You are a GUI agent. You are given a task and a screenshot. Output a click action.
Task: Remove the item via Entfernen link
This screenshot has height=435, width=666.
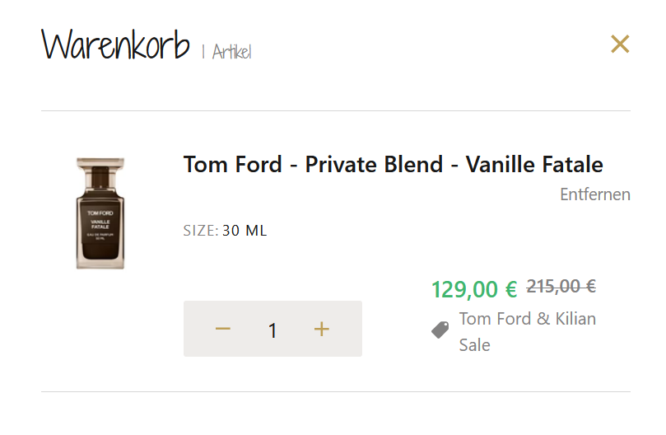594,194
